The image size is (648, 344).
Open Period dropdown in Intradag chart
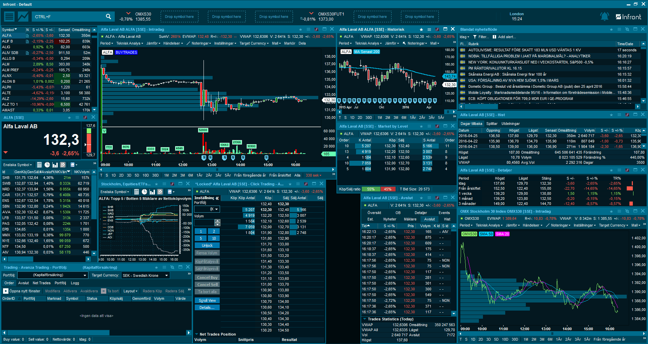tap(107, 43)
